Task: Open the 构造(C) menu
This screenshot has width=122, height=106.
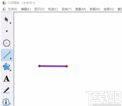Action: tap(53, 9)
